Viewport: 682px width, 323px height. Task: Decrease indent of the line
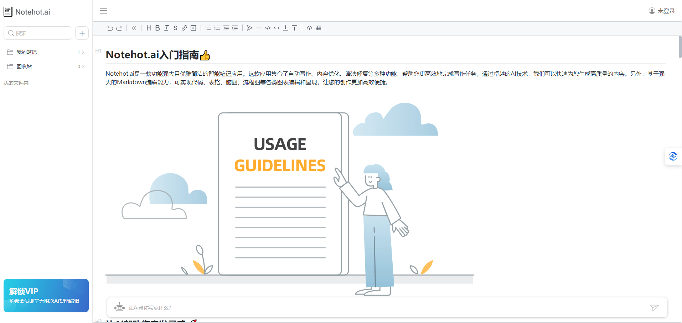tap(226, 28)
